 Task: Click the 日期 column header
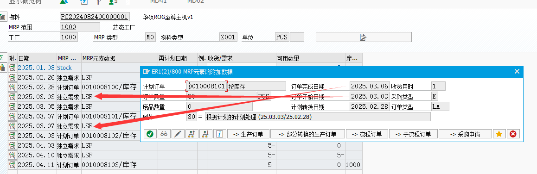point(37,58)
